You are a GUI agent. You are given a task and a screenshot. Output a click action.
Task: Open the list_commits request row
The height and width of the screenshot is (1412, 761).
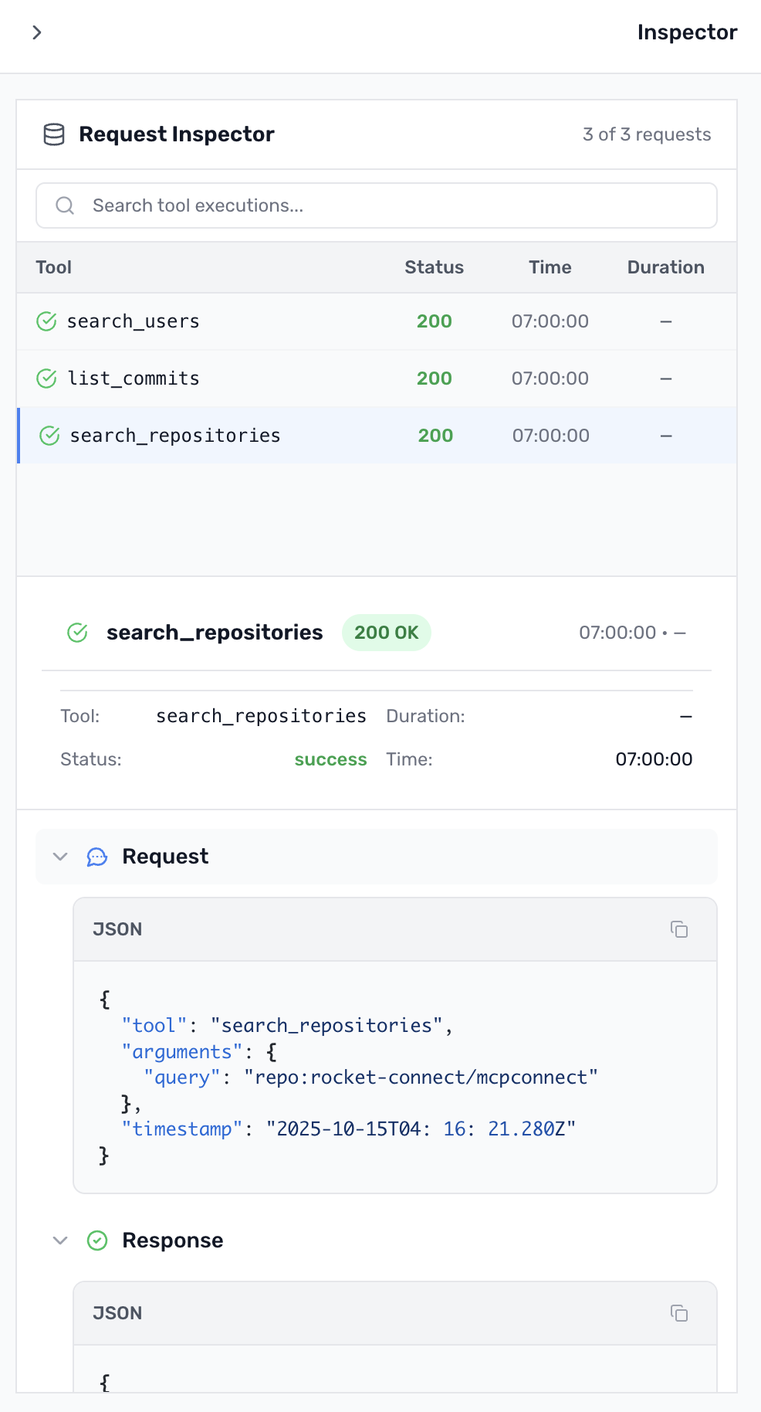click(x=232, y=378)
